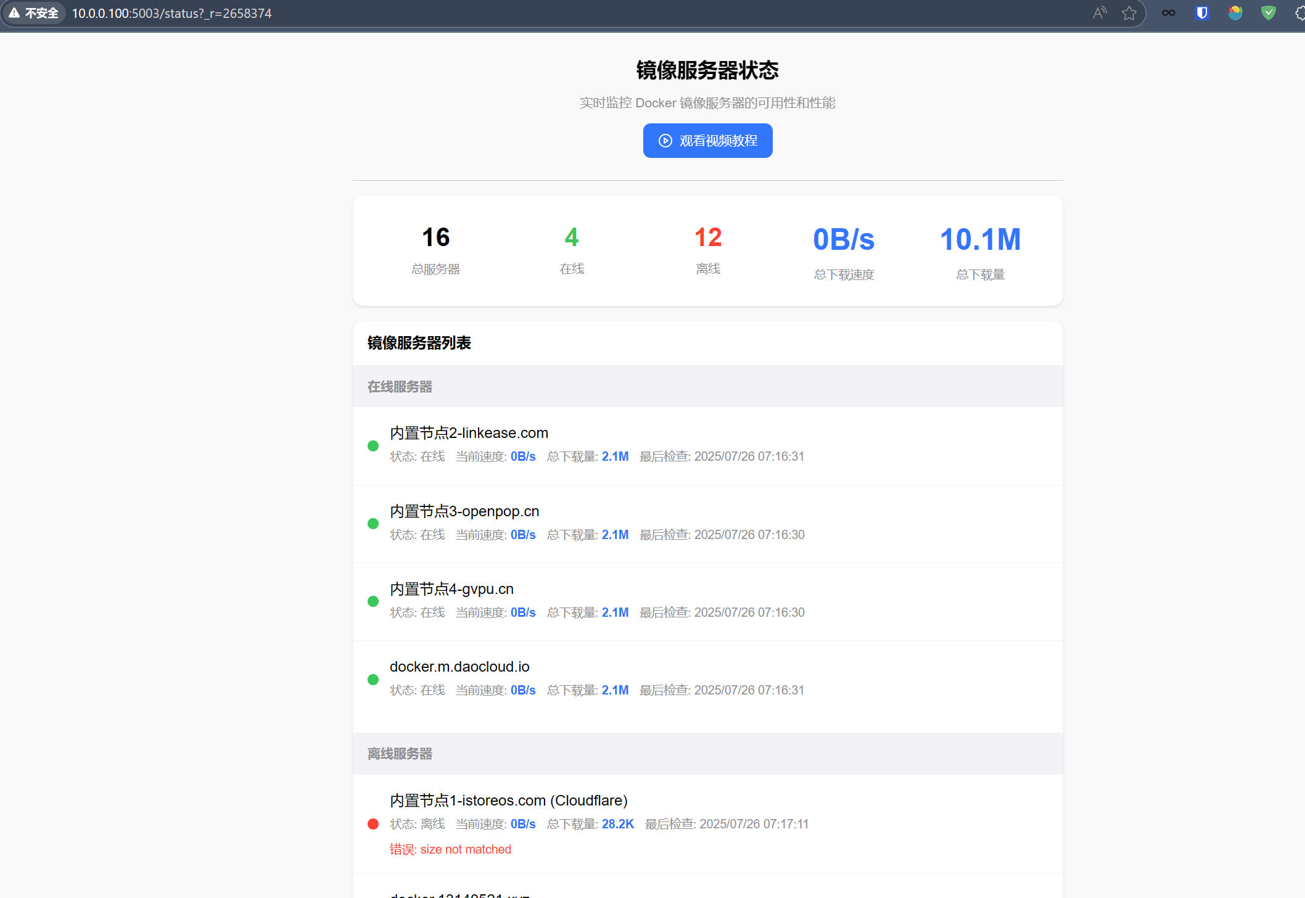Open the AdGuard green shield extension
Image resolution: width=1305 pixels, height=898 pixels.
click(1268, 13)
